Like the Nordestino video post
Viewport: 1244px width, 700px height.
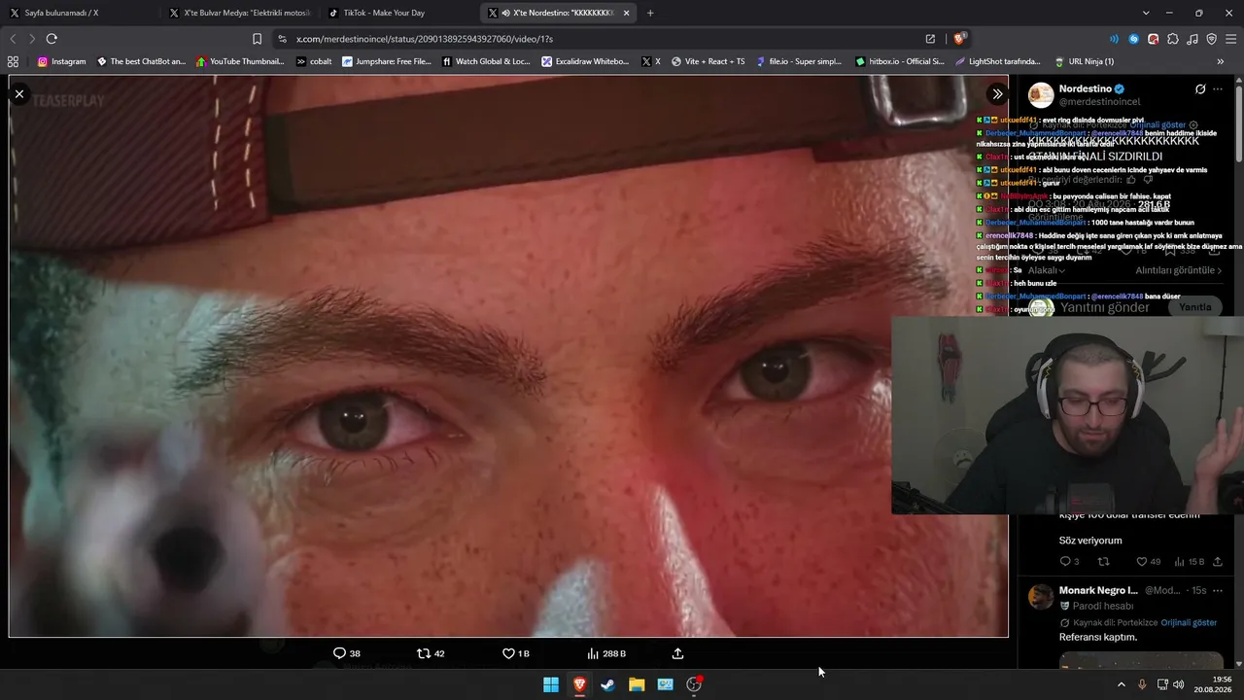(x=516, y=653)
